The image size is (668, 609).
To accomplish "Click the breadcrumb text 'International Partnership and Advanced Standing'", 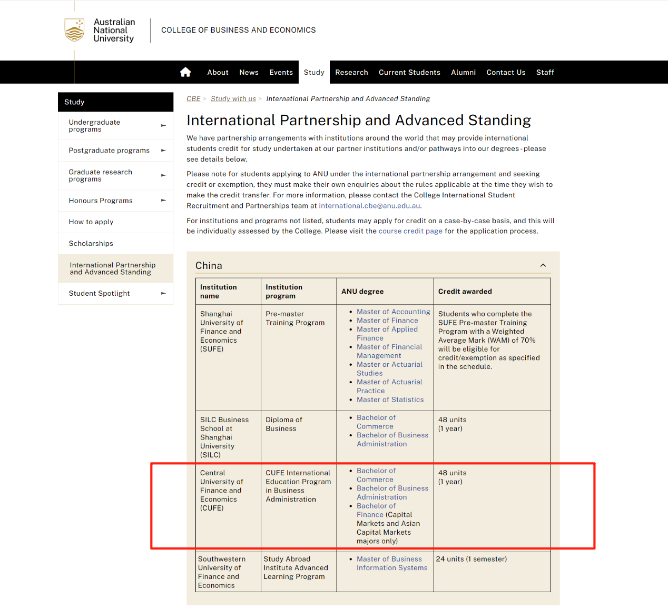I will pyautogui.click(x=348, y=99).
